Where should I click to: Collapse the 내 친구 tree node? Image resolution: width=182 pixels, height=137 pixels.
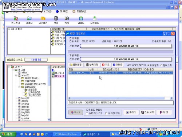pos(9,67)
